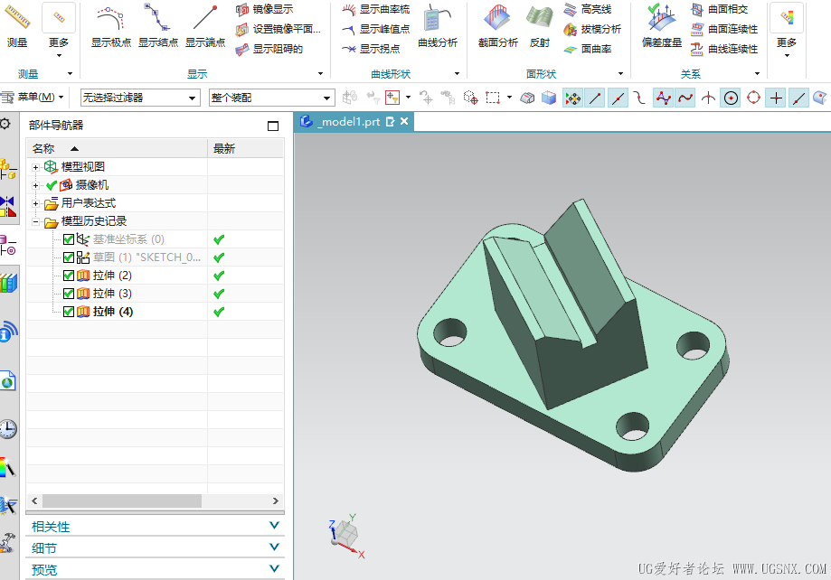Select the 曲线分析 curve analysis tool
The image size is (831, 580).
(438, 25)
